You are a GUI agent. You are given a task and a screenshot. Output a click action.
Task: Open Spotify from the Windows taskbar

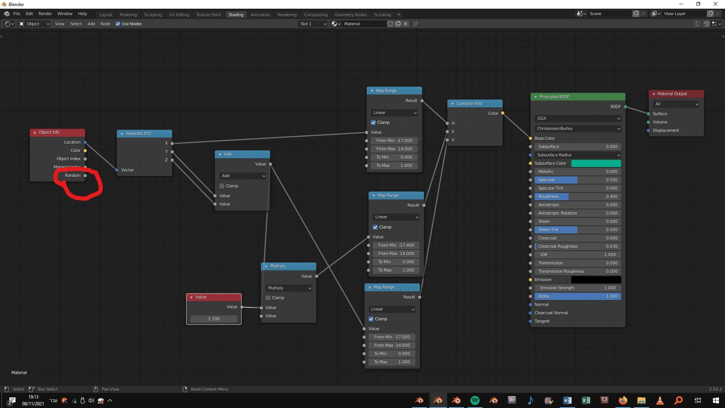(x=475, y=400)
